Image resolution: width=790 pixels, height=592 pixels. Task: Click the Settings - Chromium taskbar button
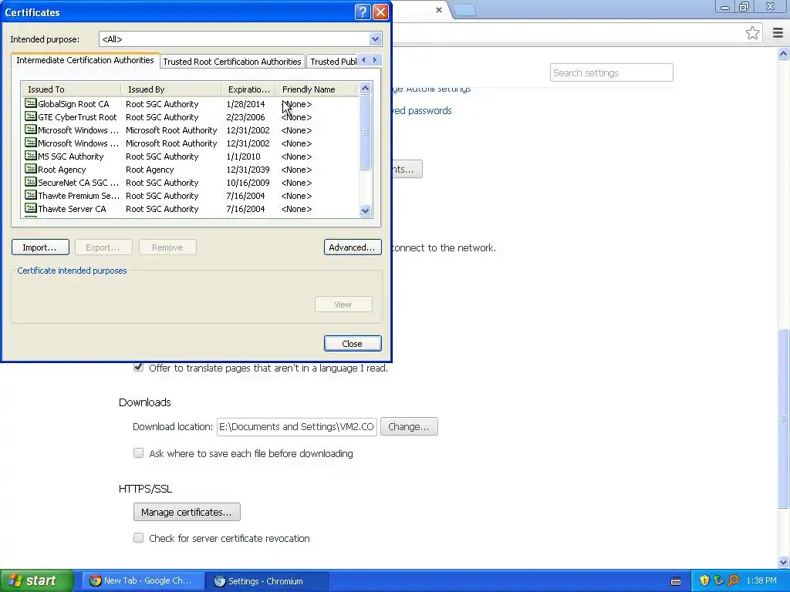[268, 581]
